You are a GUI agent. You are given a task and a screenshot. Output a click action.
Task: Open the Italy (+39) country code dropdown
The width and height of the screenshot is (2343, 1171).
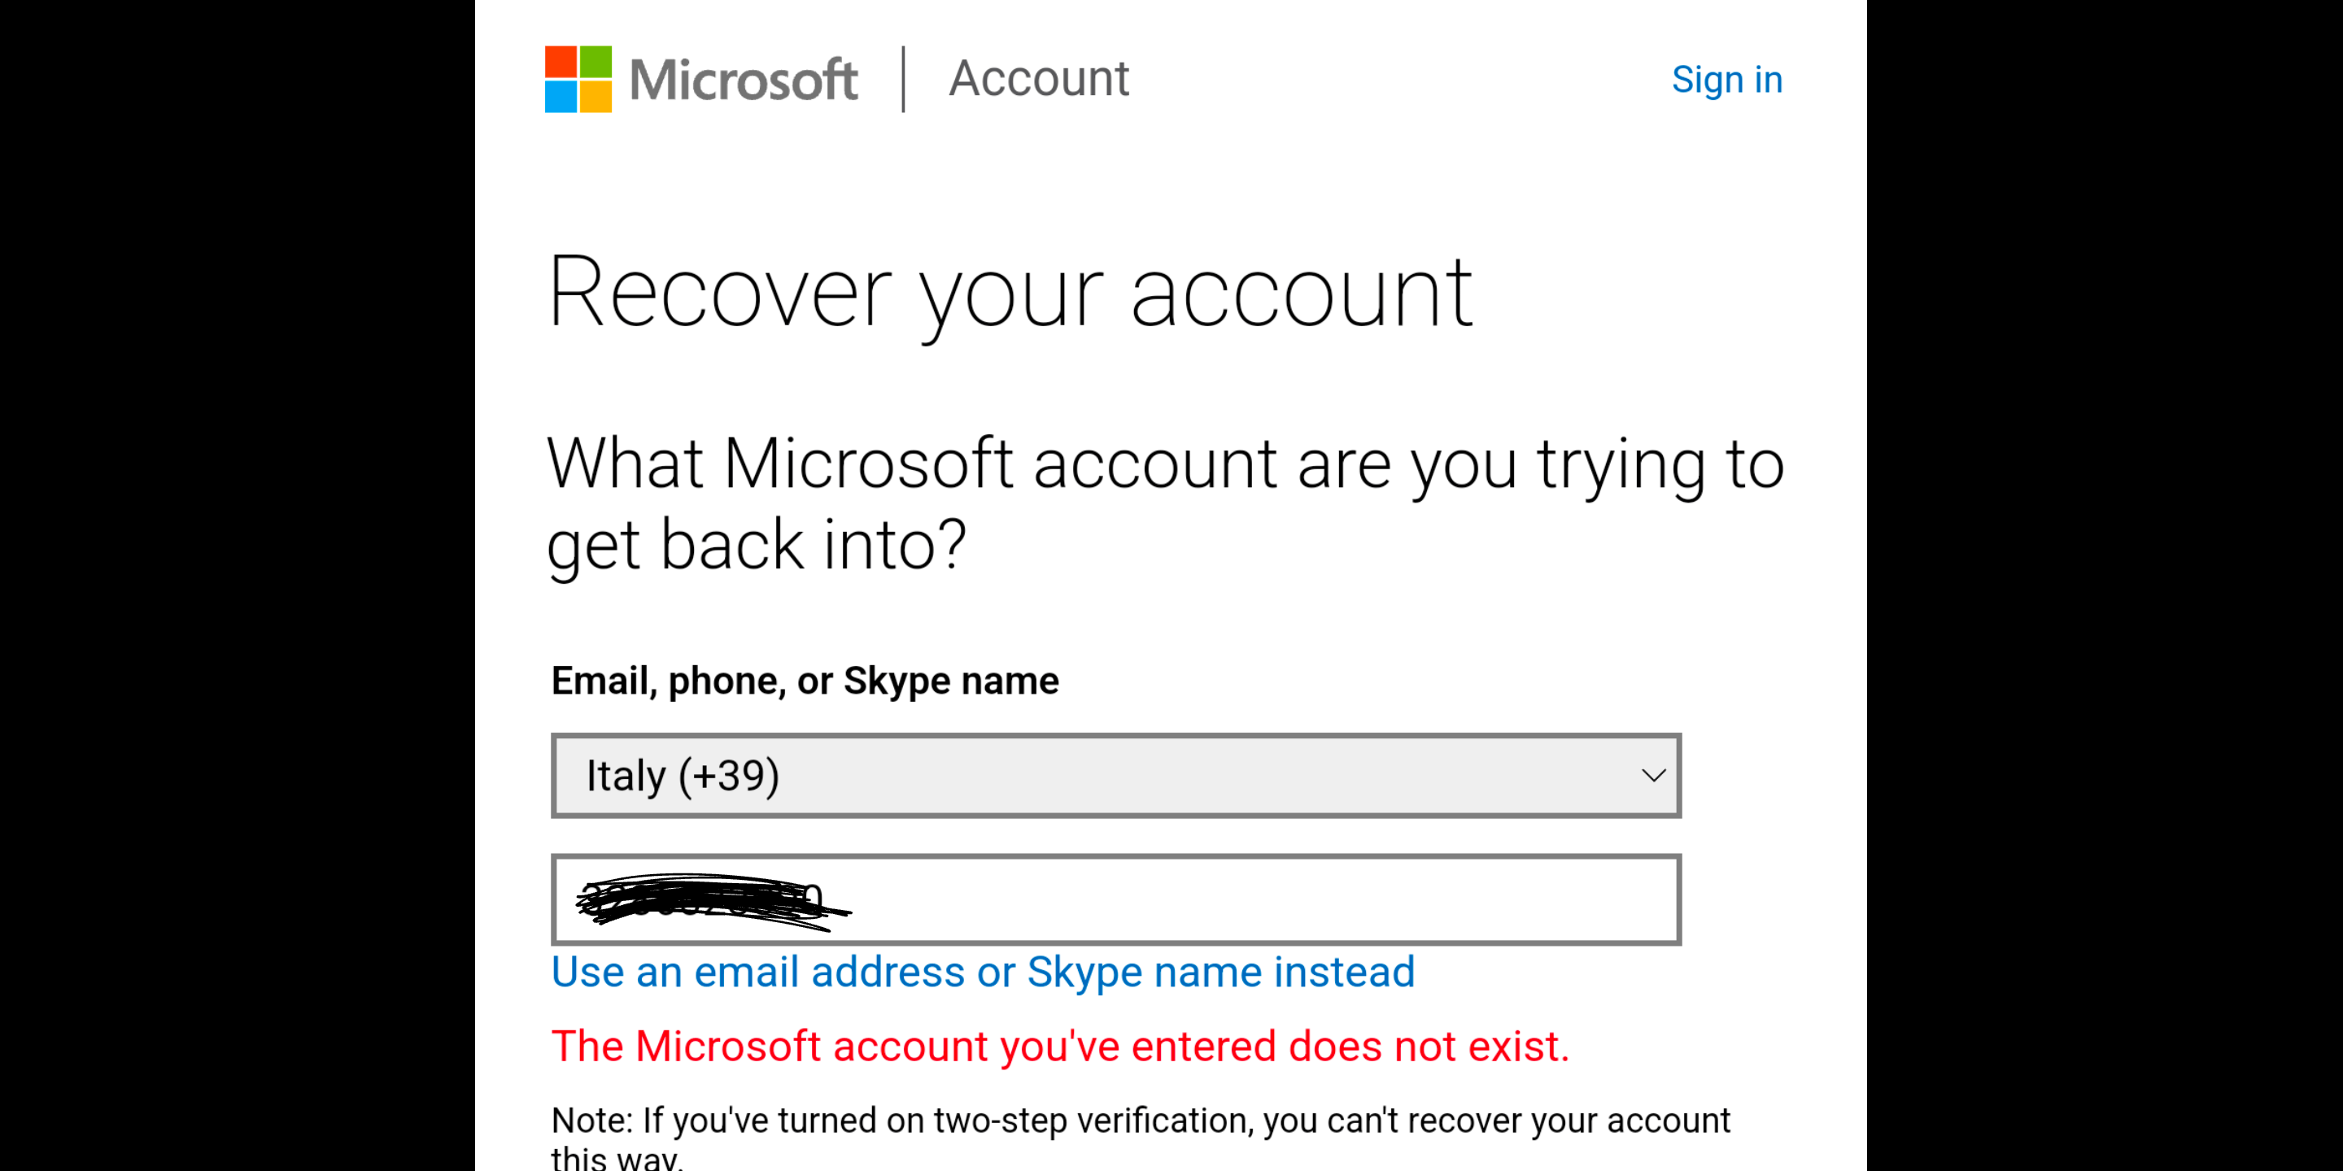pyautogui.click(x=1116, y=776)
